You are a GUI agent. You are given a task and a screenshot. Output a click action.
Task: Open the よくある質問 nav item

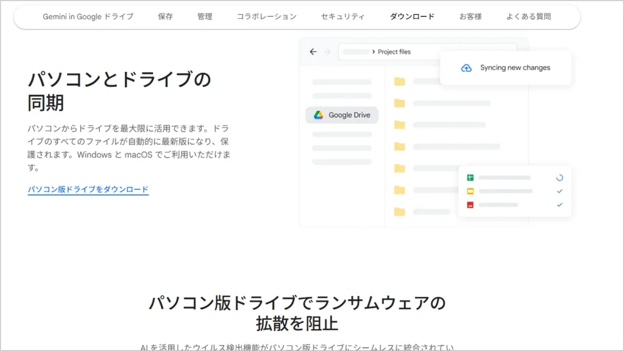point(529,16)
